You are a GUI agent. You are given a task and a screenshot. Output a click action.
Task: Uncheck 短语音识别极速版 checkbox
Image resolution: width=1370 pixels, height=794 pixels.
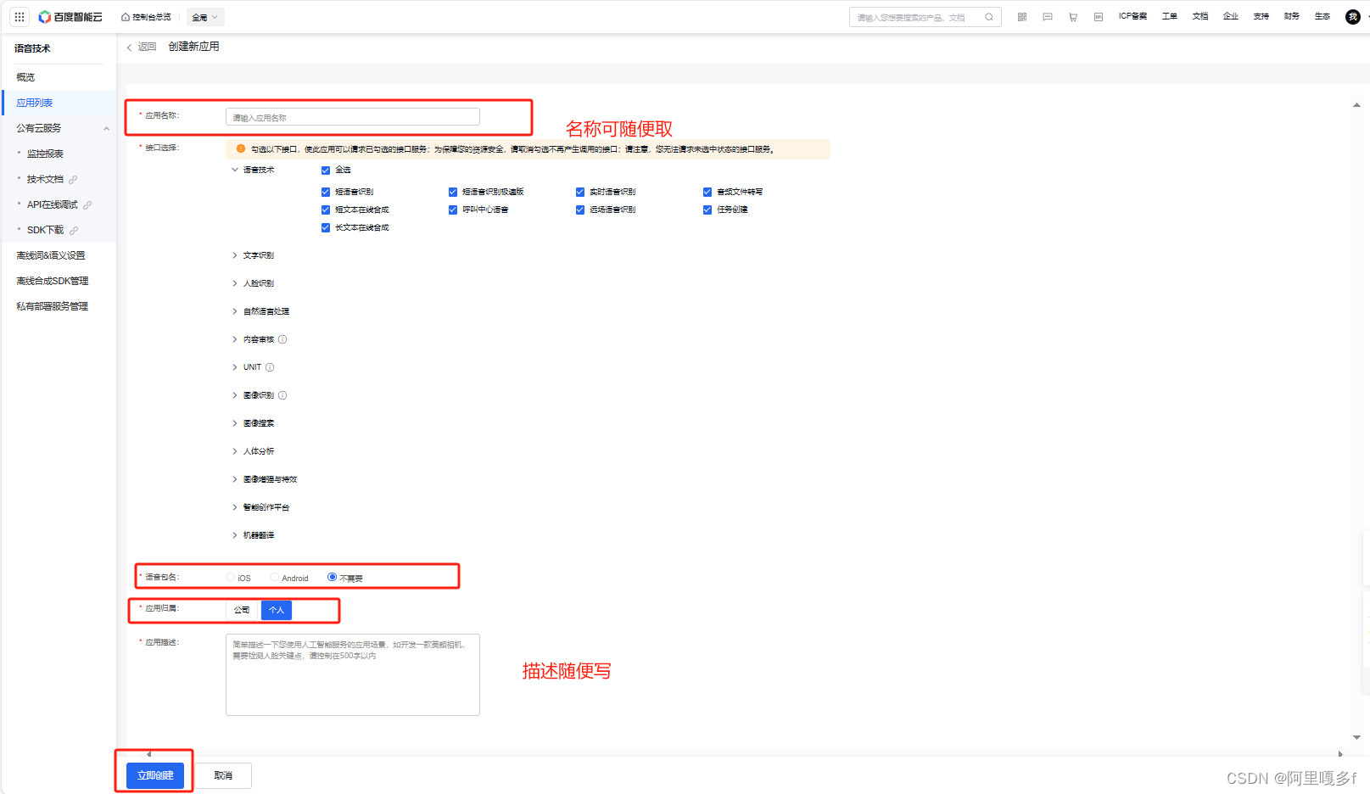point(453,193)
